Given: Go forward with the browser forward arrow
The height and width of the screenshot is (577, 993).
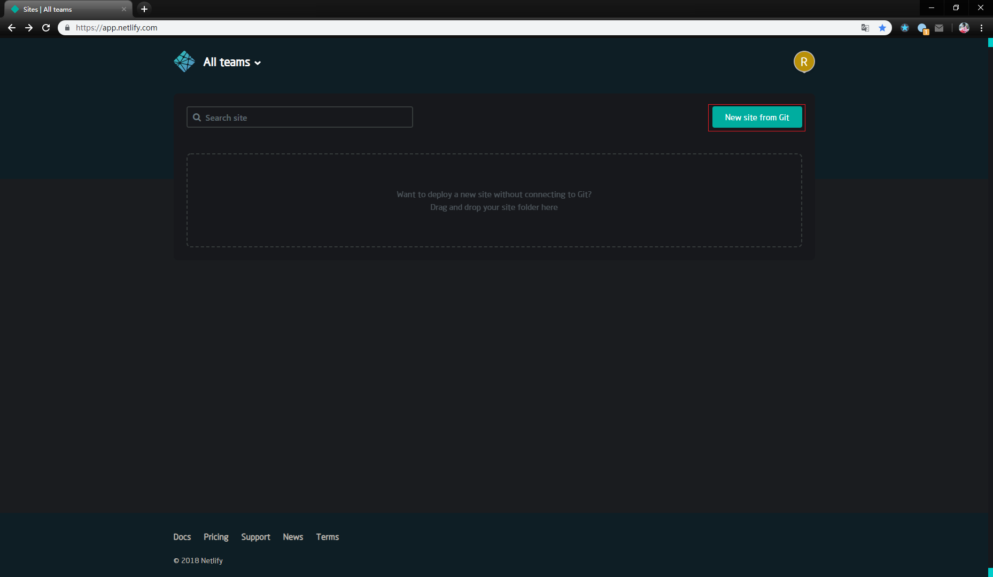Looking at the screenshot, I should [x=29, y=28].
